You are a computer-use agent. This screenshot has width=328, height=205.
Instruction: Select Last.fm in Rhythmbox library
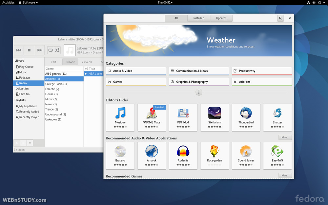pyautogui.click(x=29, y=89)
